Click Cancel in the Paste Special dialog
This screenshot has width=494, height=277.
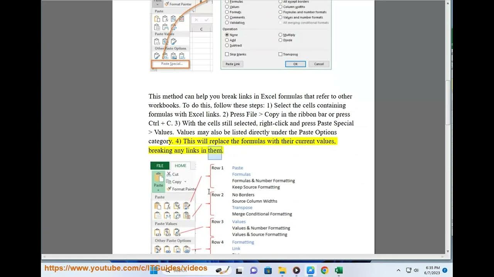[x=319, y=64]
